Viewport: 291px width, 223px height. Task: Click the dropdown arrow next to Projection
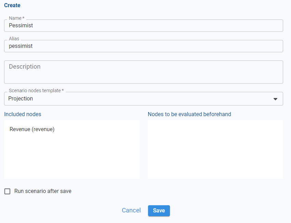point(275,99)
